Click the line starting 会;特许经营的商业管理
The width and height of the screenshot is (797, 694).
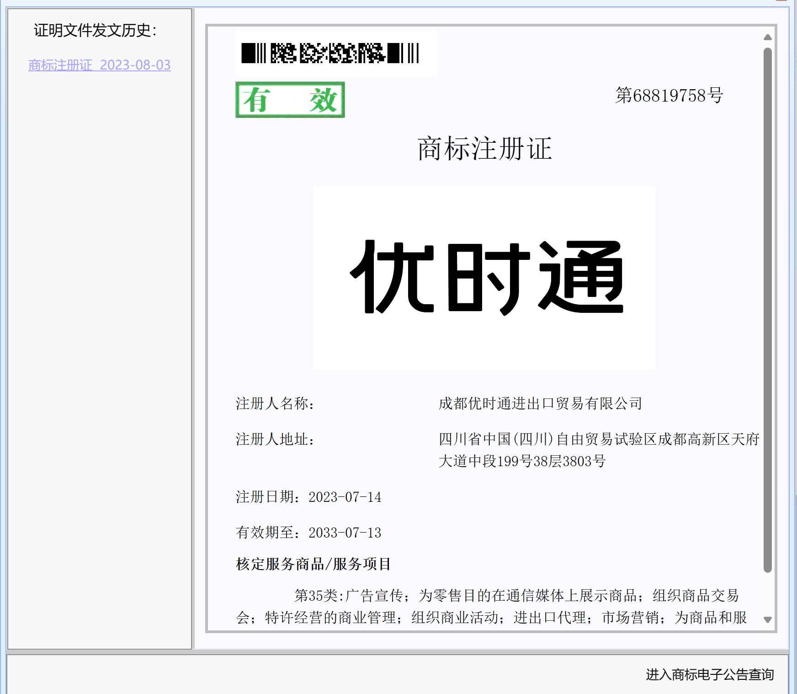tap(491, 618)
